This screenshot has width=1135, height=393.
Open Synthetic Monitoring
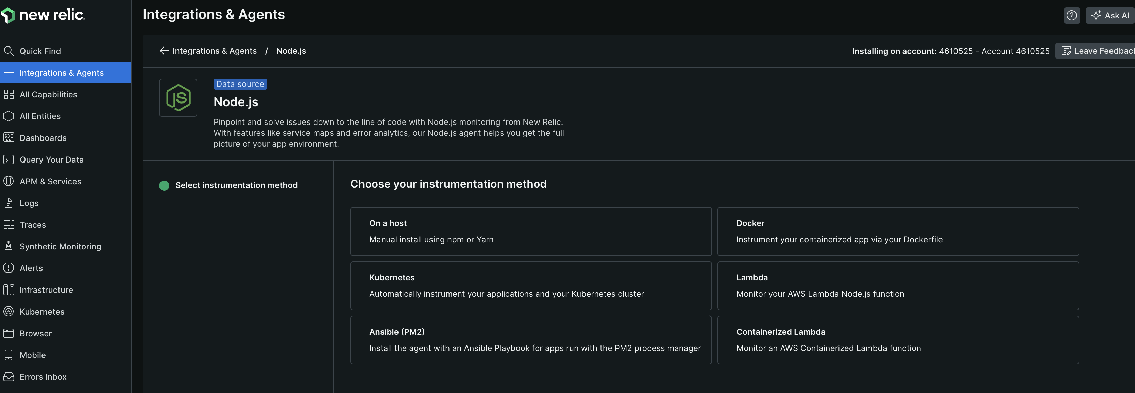pyautogui.click(x=66, y=246)
